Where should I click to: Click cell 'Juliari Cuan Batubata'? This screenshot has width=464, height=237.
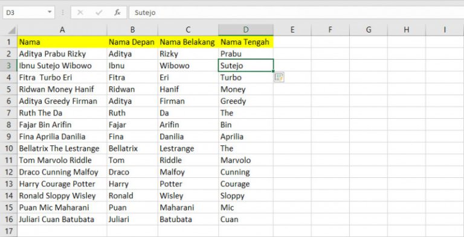click(x=62, y=220)
